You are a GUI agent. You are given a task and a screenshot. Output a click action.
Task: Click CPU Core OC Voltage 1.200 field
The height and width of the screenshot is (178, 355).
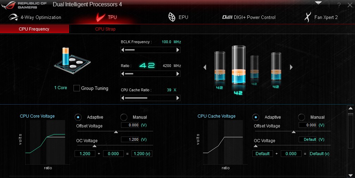pyautogui.click(x=130, y=139)
